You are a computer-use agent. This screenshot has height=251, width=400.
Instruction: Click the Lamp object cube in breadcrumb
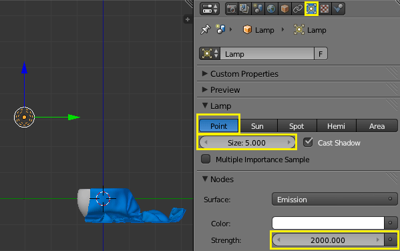point(247,30)
